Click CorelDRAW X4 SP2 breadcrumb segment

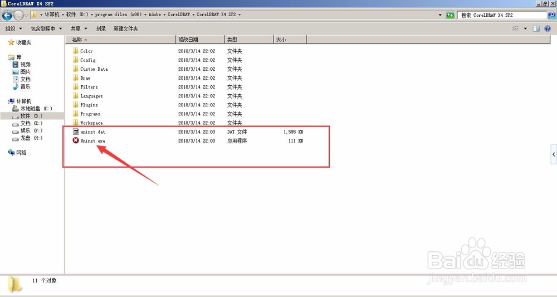(216, 14)
